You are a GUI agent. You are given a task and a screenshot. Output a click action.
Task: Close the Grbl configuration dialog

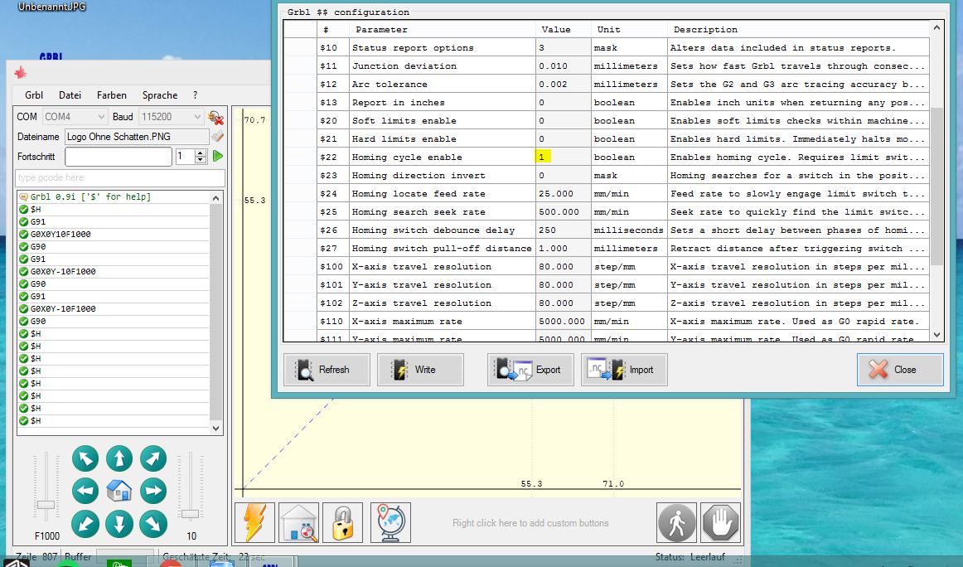point(900,370)
